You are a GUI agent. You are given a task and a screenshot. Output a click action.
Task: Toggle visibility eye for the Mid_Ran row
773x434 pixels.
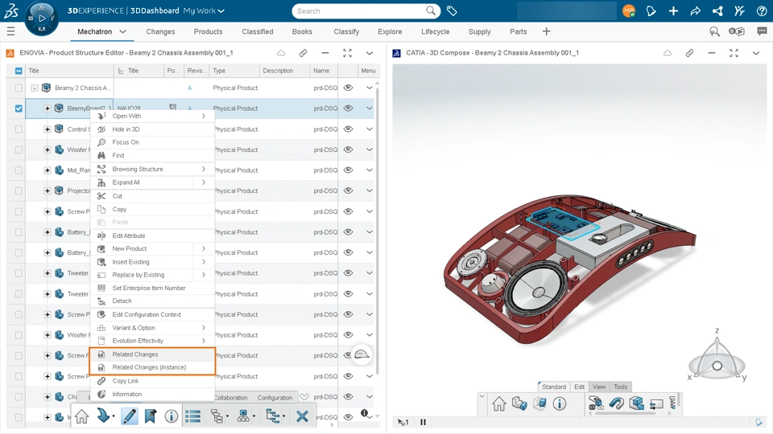coord(349,170)
